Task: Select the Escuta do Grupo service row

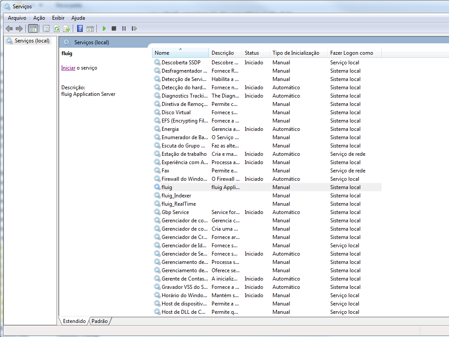Action: point(267,146)
